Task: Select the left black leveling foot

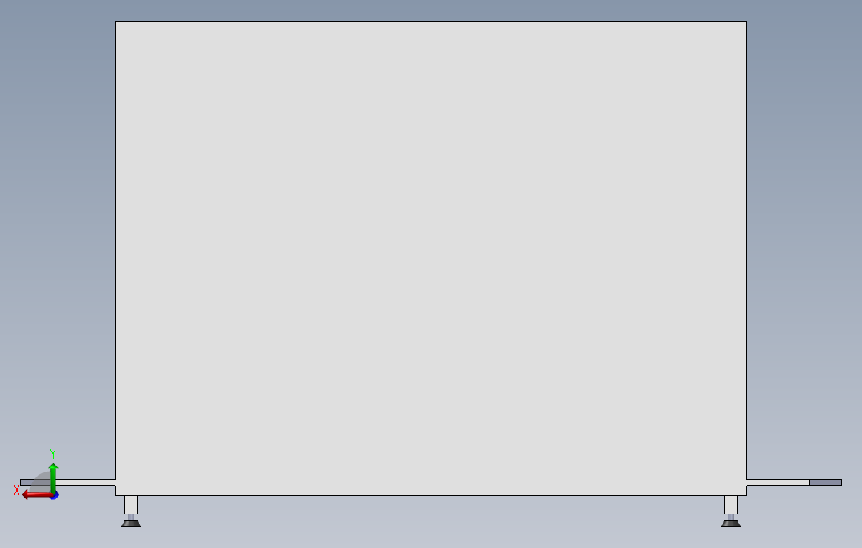Action: pyautogui.click(x=131, y=524)
